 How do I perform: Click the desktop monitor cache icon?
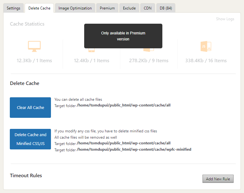34,46
